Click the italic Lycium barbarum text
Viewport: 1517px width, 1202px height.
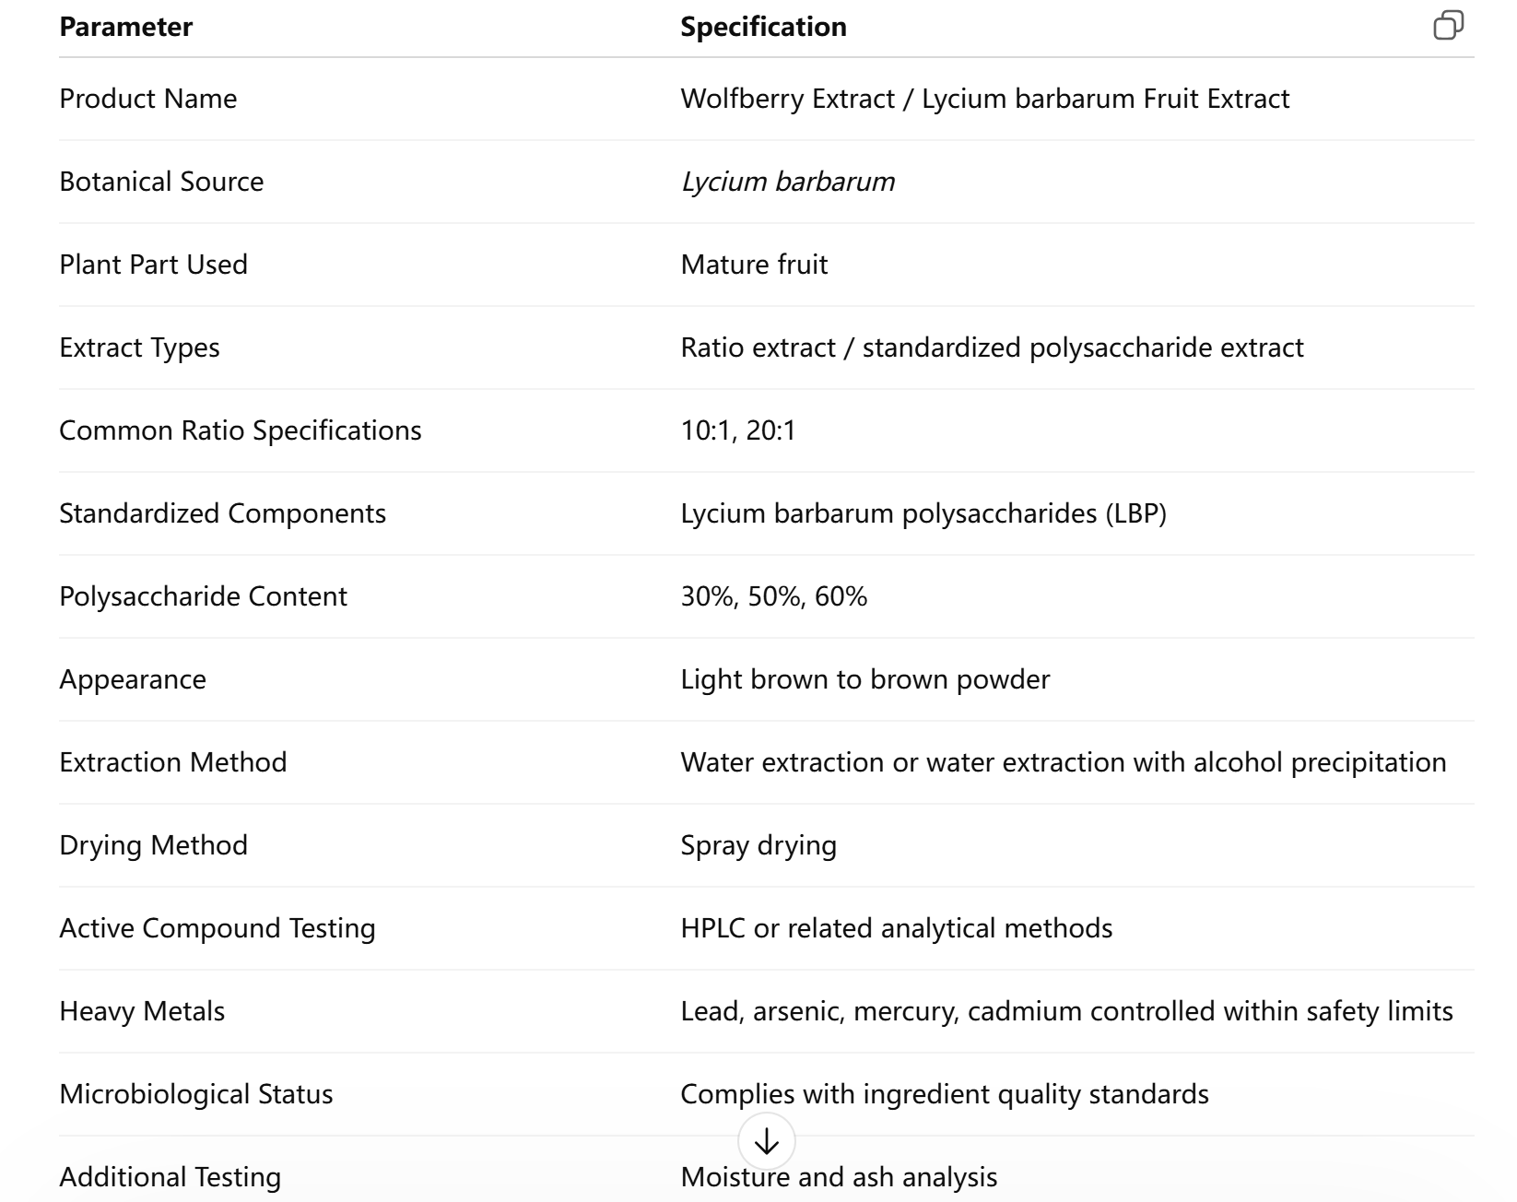(787, 182)
